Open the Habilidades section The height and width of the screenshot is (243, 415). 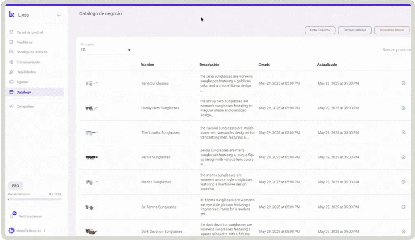tap(26, 72)
